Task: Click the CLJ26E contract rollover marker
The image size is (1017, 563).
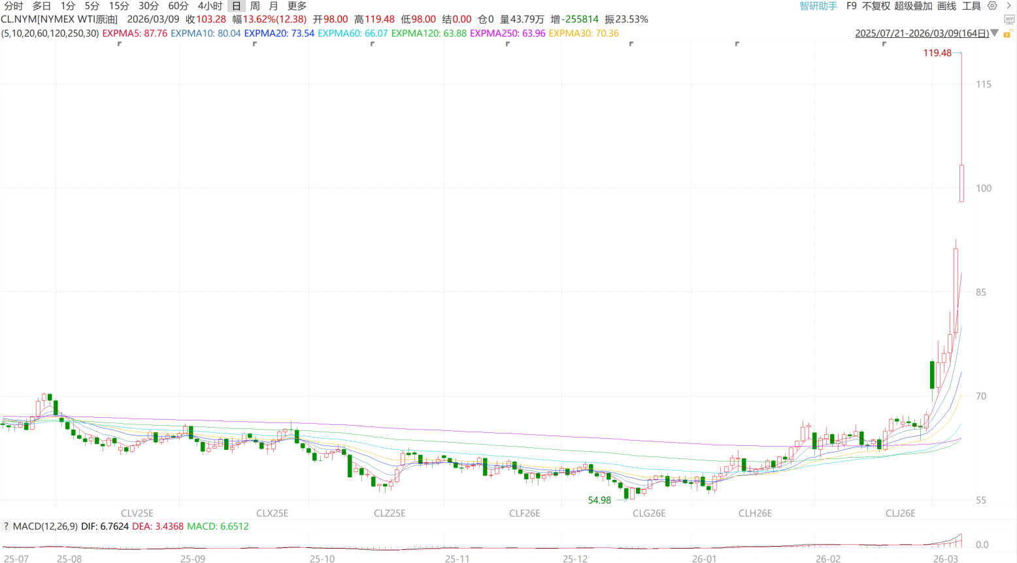Action: pos(900,513)
